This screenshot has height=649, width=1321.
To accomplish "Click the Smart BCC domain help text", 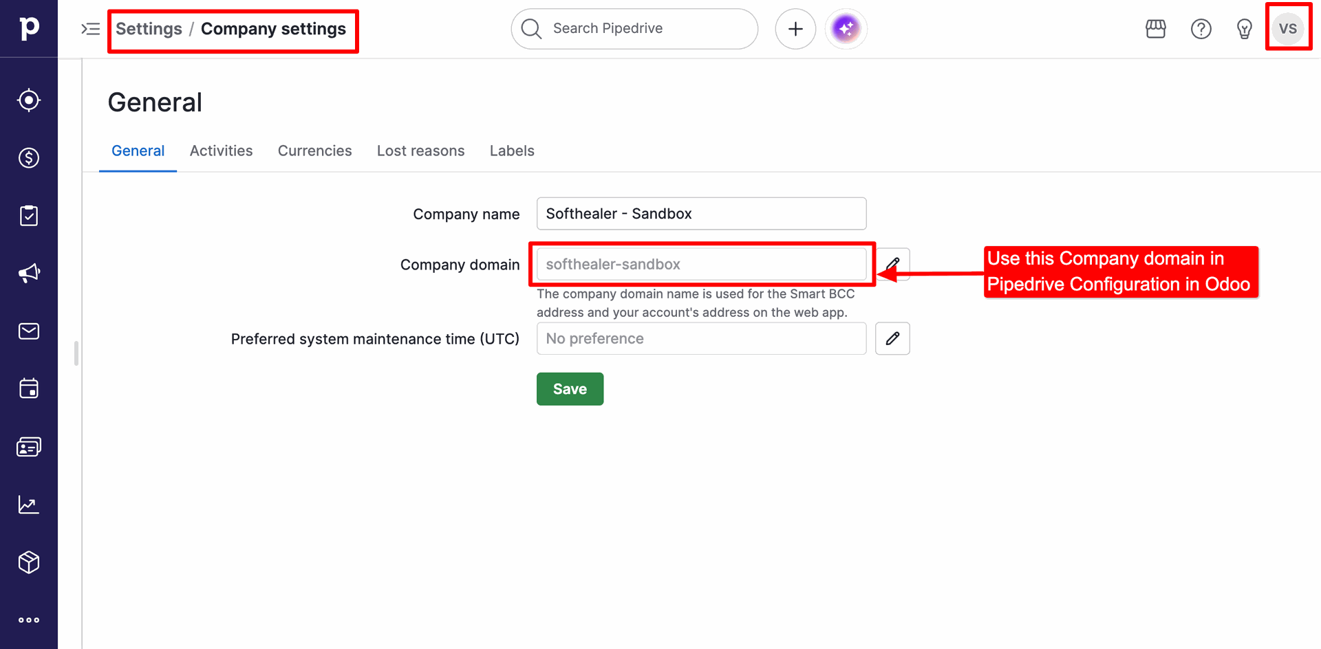I will [x=696, y=303].
